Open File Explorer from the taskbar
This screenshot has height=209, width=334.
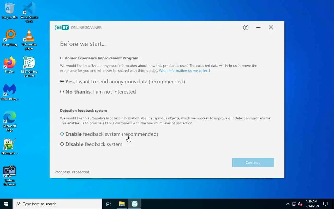tap(122, 204)
